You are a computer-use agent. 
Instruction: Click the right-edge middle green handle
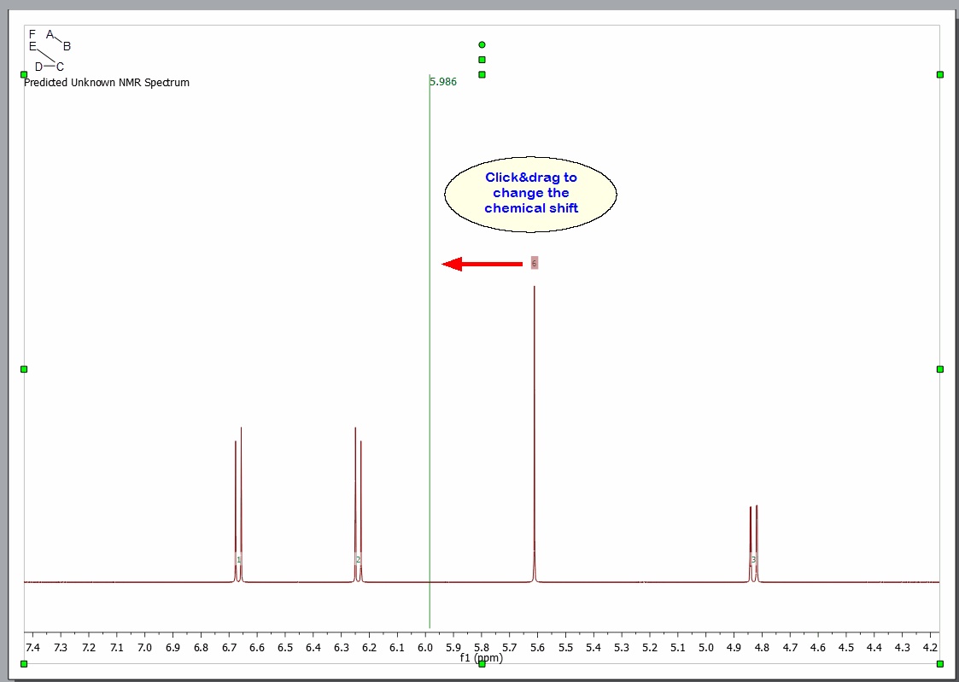click(940, 369)
